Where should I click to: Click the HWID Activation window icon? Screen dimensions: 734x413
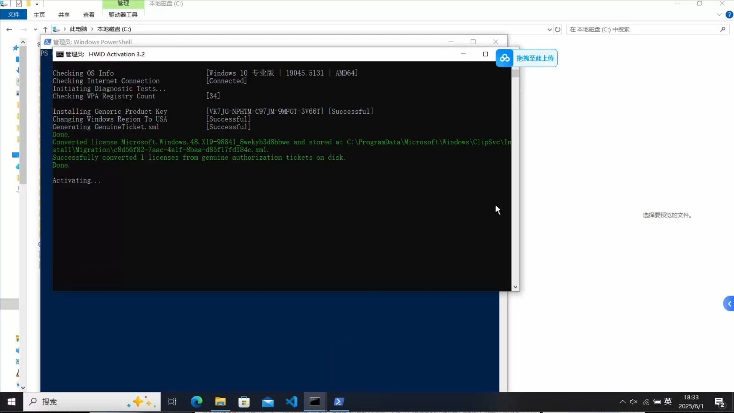click(x=60, y=54)
